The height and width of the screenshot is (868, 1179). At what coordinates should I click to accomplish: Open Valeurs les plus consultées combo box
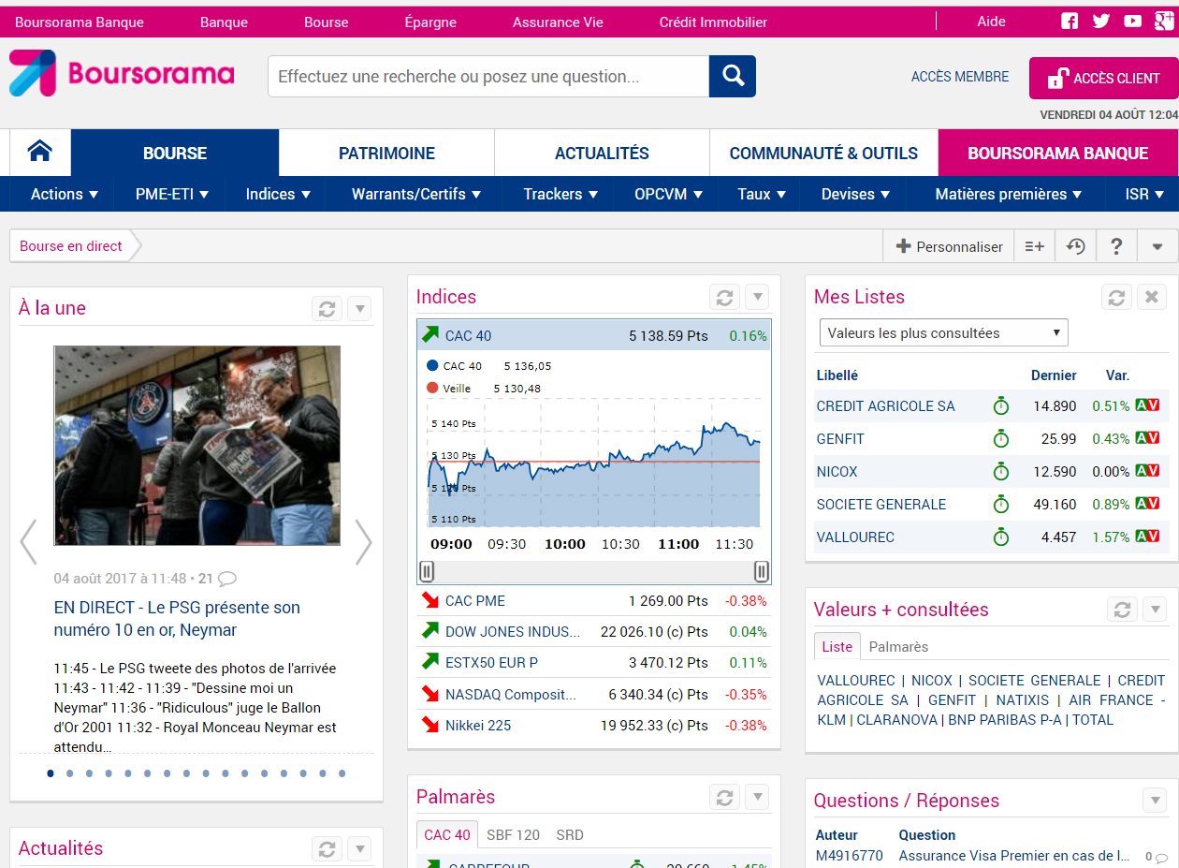pyautogui.click(x=943, y=332)
